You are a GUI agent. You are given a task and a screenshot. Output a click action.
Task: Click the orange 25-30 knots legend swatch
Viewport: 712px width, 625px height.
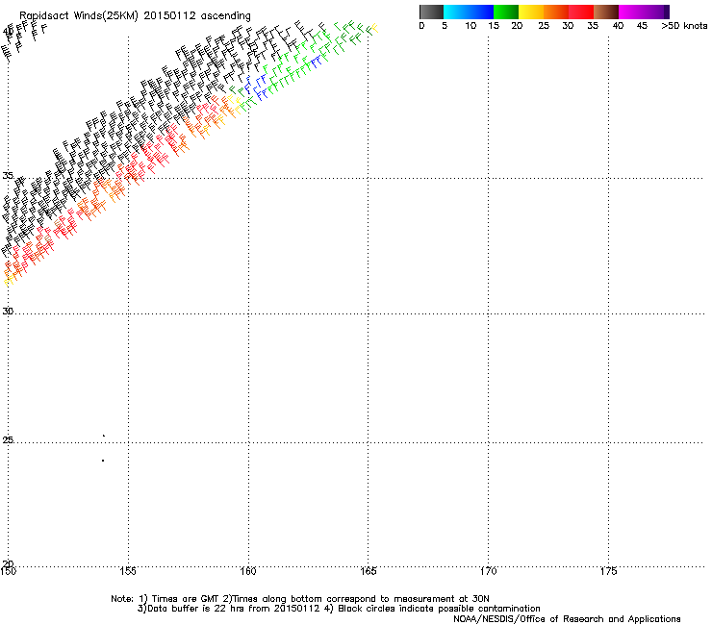(x=556, y=12)
